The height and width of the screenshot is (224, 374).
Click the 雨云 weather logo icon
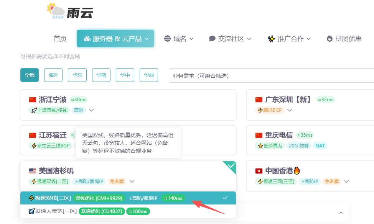56,11
